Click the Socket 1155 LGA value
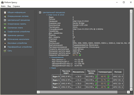 pyautogui.click(x=80, y=25)
